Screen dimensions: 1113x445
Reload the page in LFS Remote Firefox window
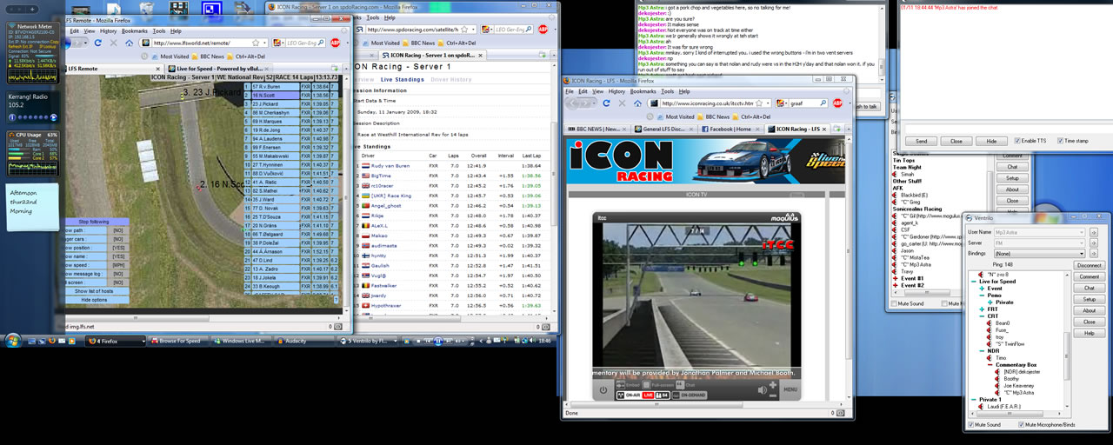(99, 42)
